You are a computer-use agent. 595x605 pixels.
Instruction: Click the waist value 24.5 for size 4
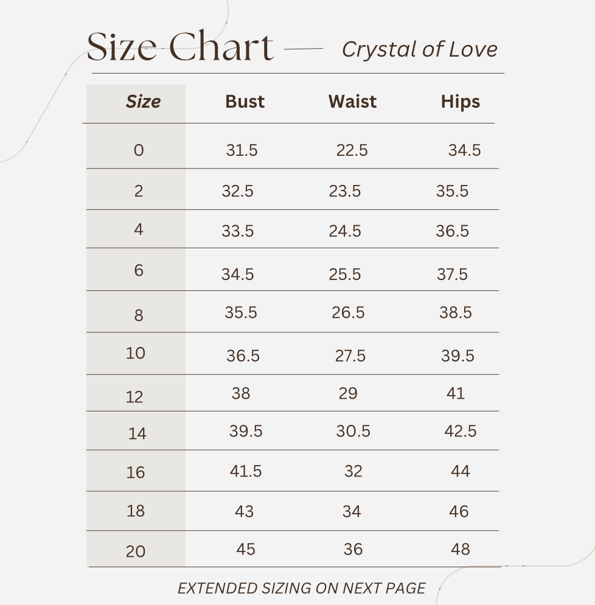(345, 231)
